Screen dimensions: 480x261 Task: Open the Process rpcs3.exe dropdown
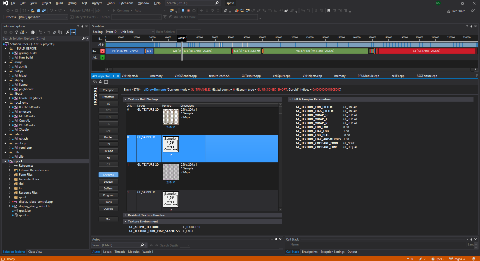(66, 17)
